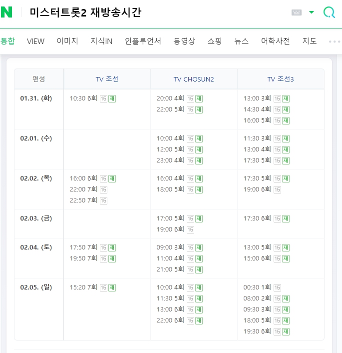Select the 뉴스 tab
Viewport: 342px width, 353px height.
pyautogui.click(x=242, y=41)
